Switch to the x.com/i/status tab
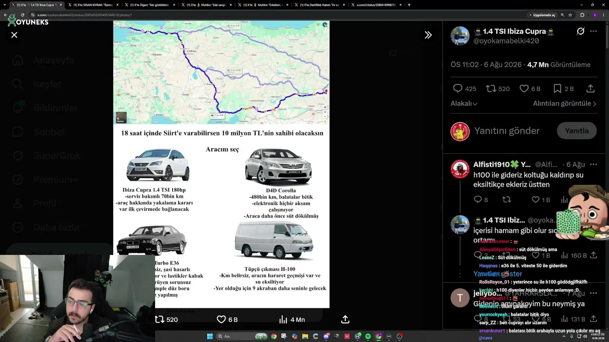Viewport: 609px width, 342px height. coord(376,5)
